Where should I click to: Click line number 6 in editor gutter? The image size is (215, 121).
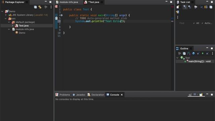pos(59,21)
